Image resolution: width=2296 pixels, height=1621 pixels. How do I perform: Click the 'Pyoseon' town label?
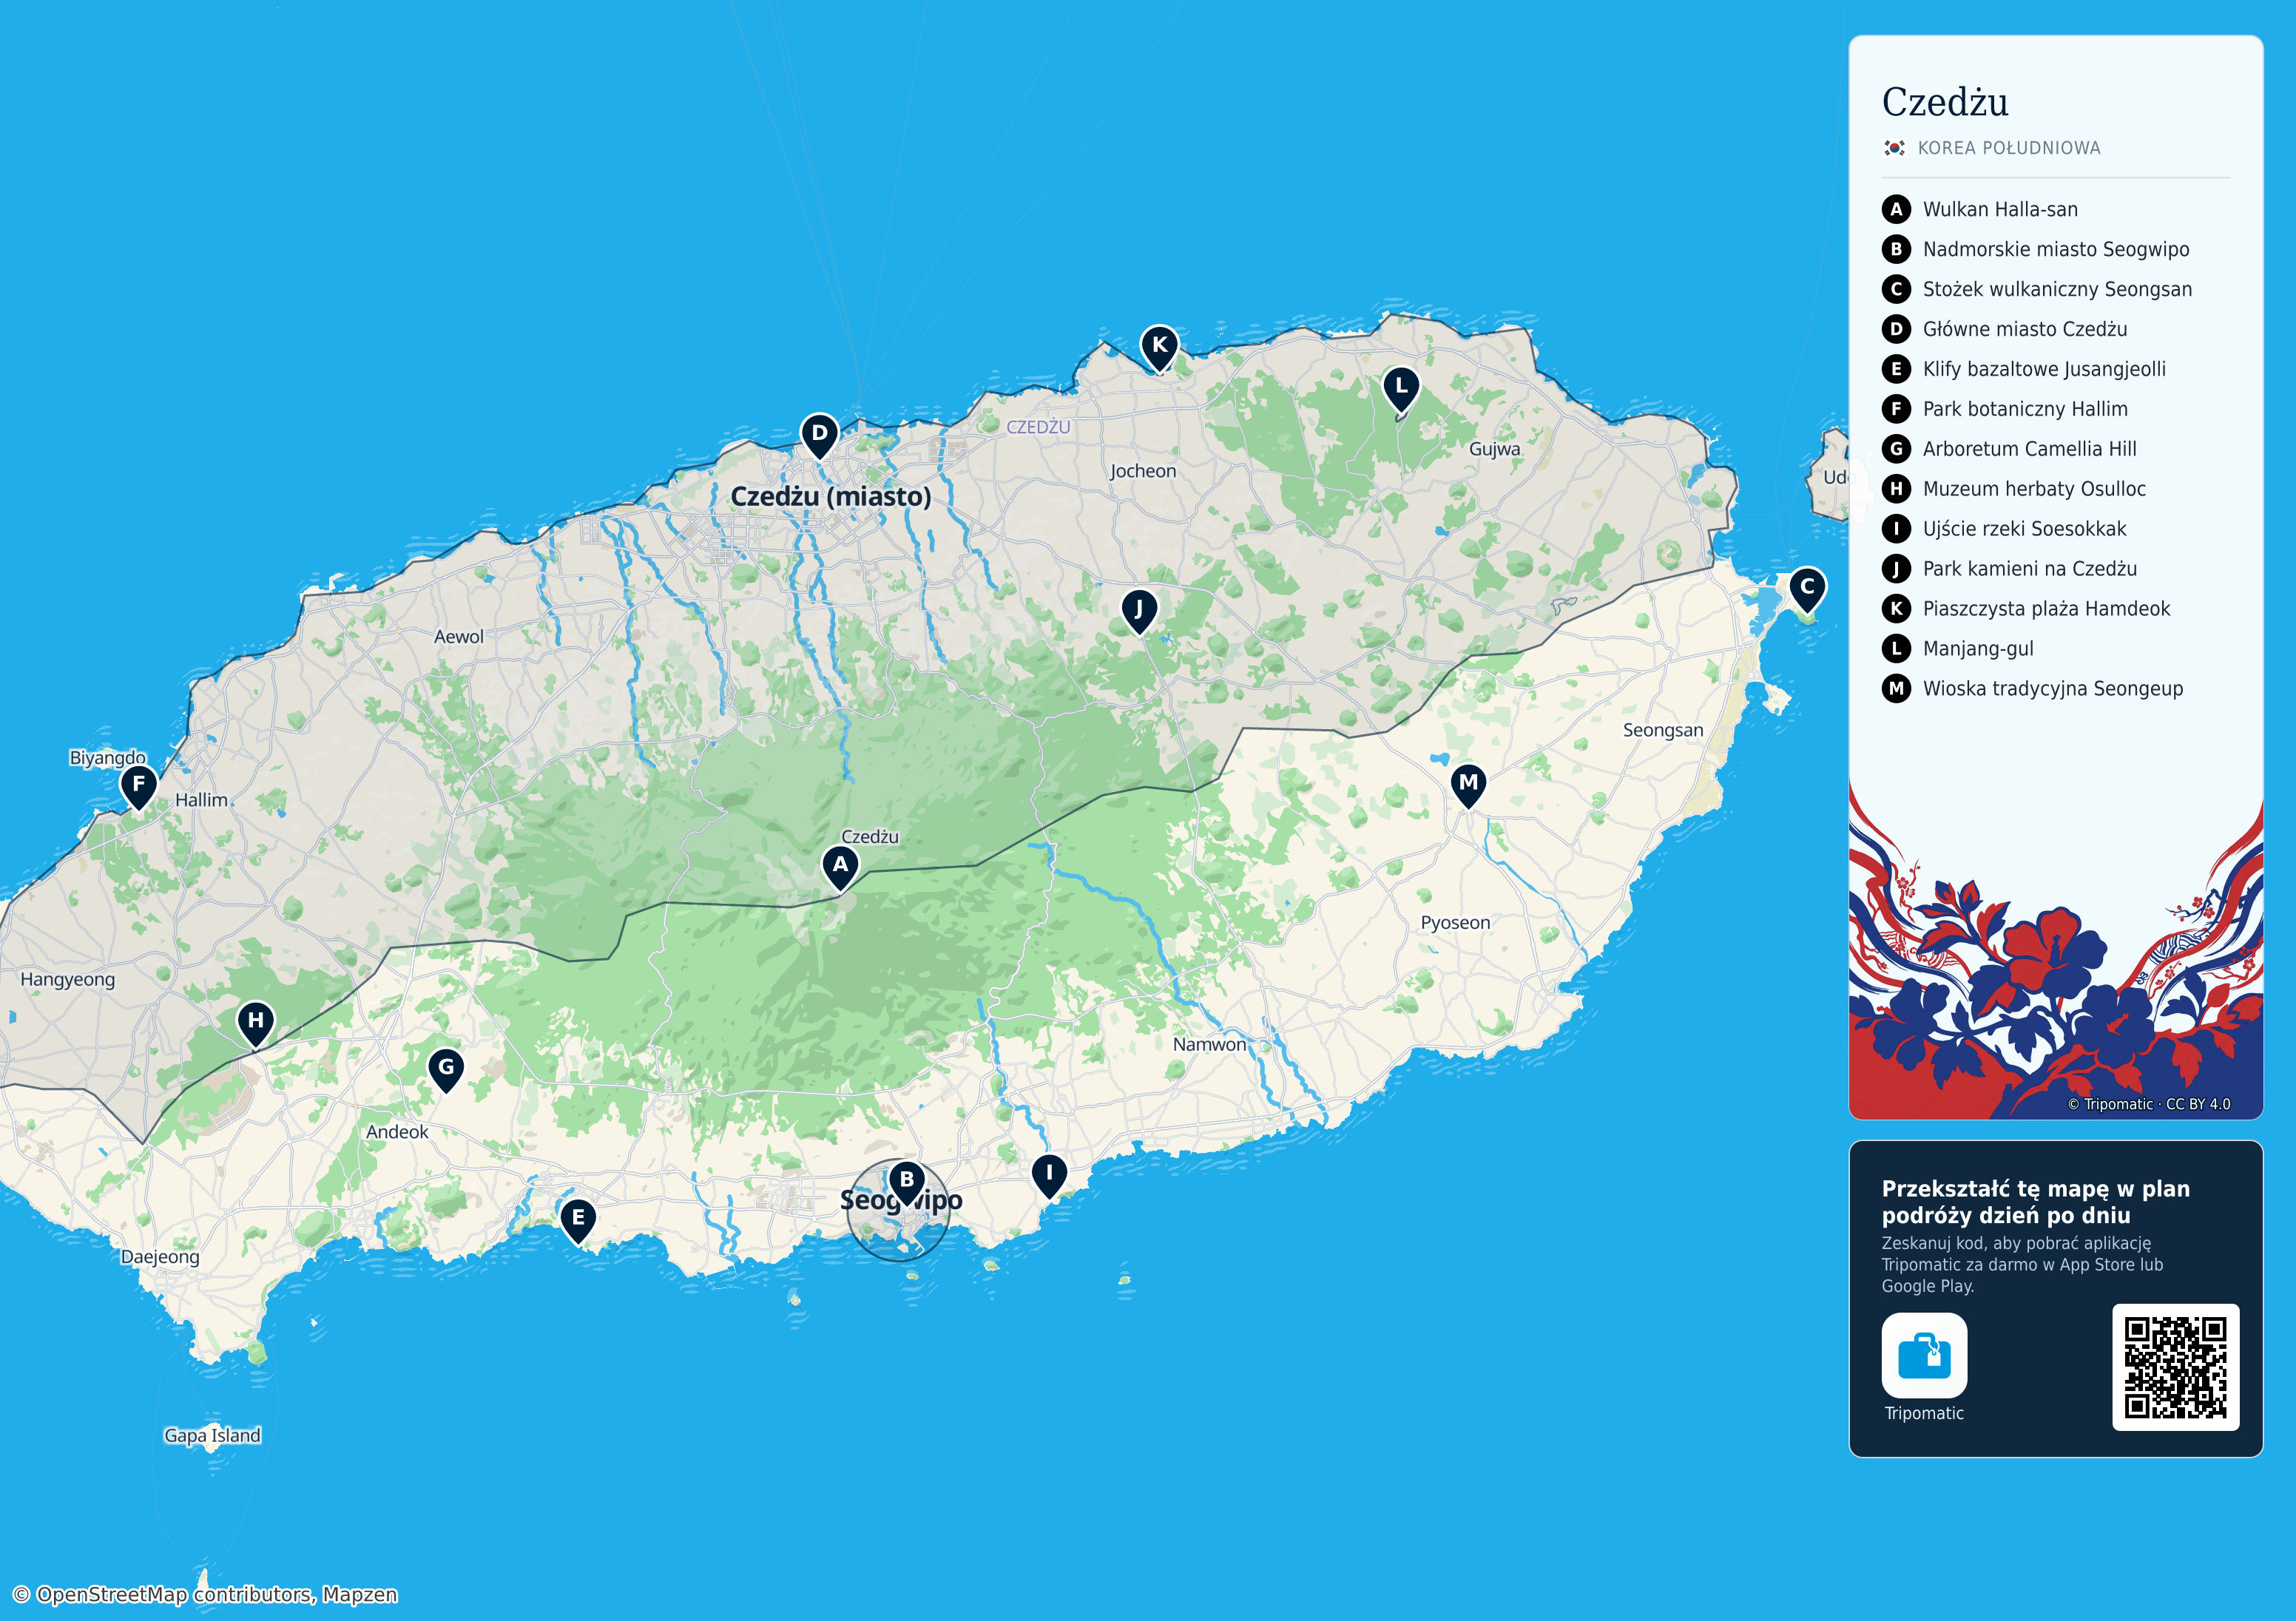(x=1454, y=923)
